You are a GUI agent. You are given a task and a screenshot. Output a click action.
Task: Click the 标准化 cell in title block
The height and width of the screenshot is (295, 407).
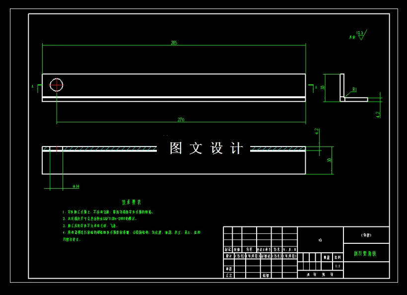[x=266, y=256]
